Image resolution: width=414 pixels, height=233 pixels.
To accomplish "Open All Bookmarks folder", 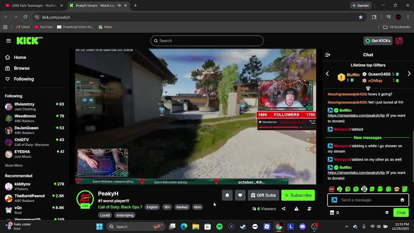I will click(x=397, y=27).
